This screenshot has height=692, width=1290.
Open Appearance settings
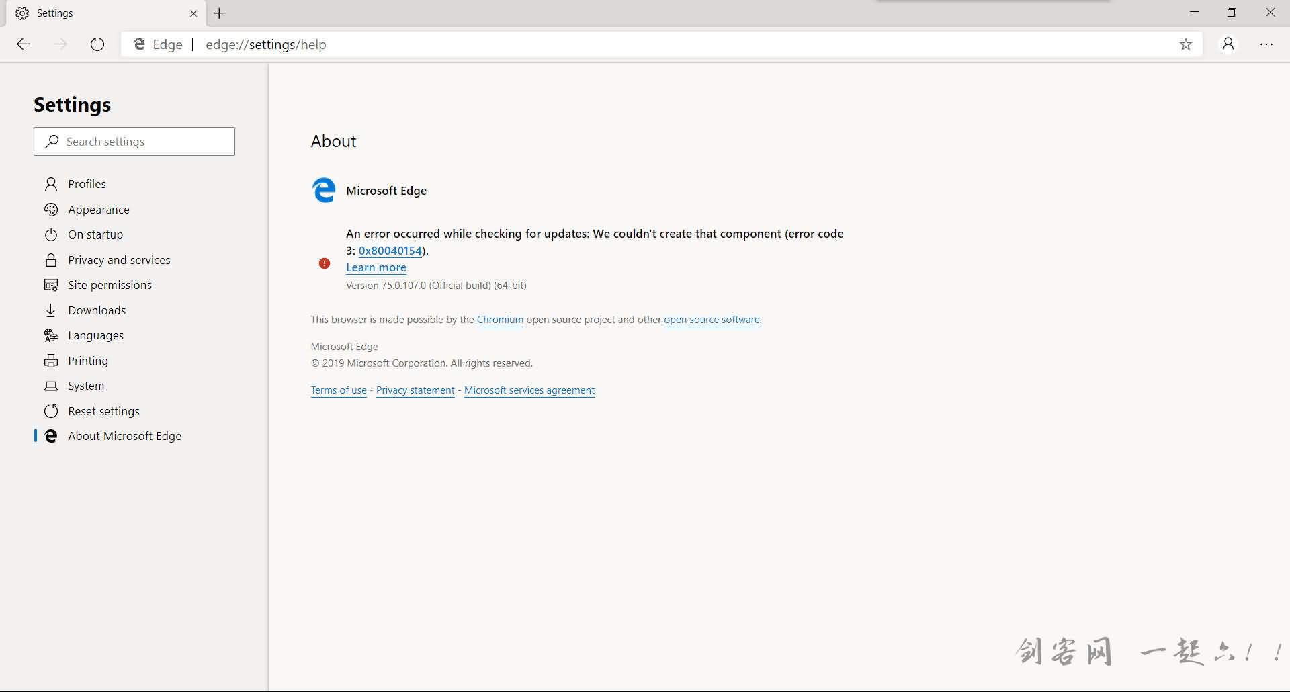point(99,210)
